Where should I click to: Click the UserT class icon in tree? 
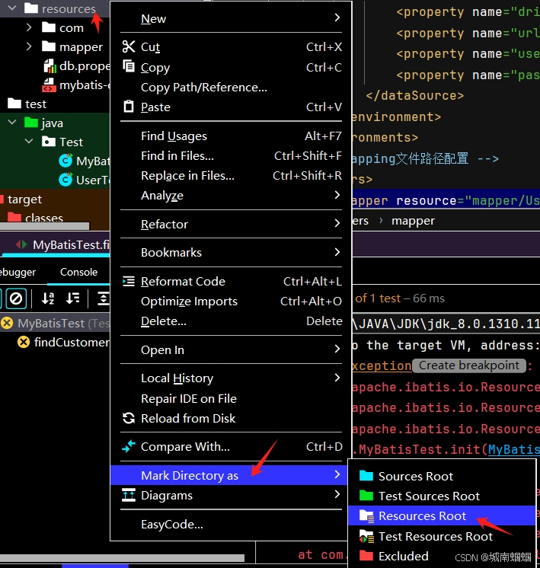66,180
